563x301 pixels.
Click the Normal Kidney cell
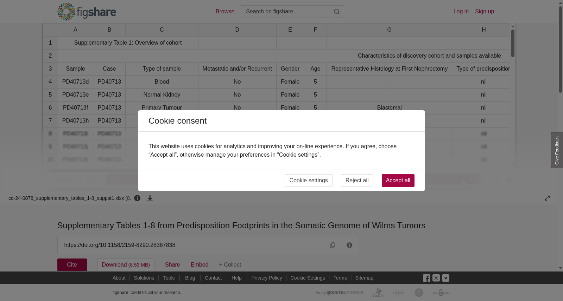162,95
